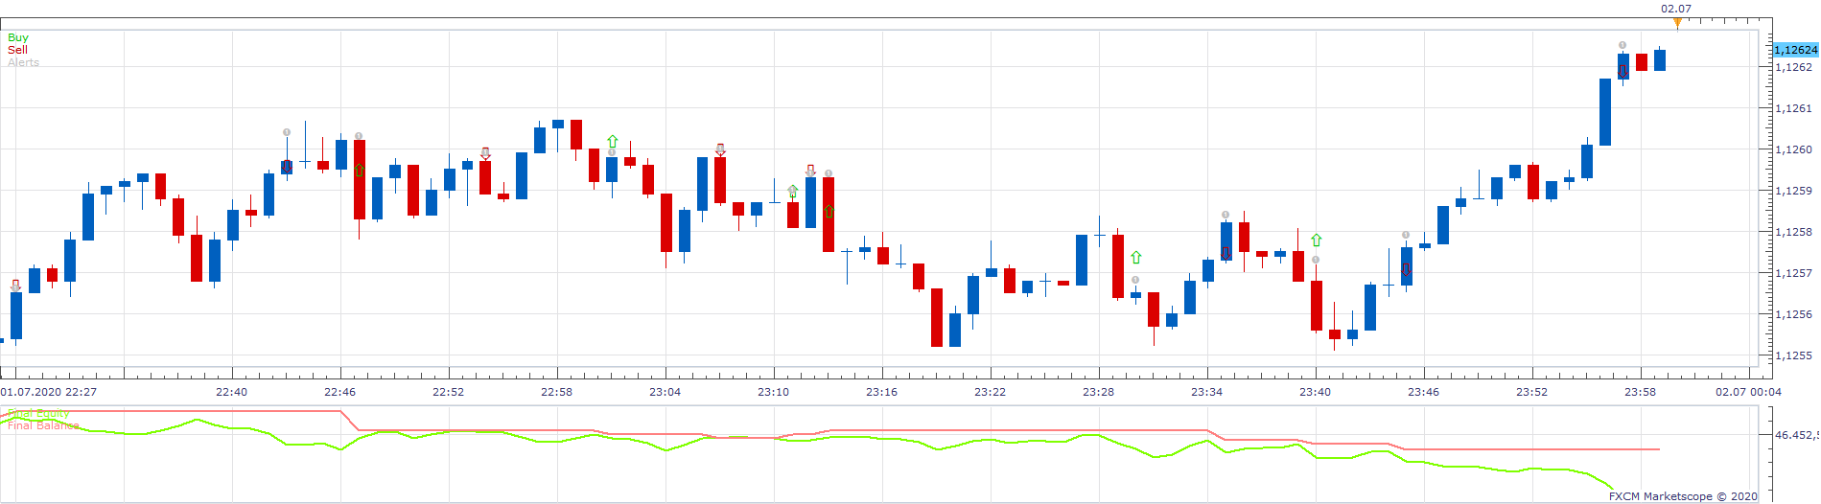This screenshot has height=504, width=1821.
Task: Click the alert dot above the 23:35 blue candle
Action: pos(1226,215)
